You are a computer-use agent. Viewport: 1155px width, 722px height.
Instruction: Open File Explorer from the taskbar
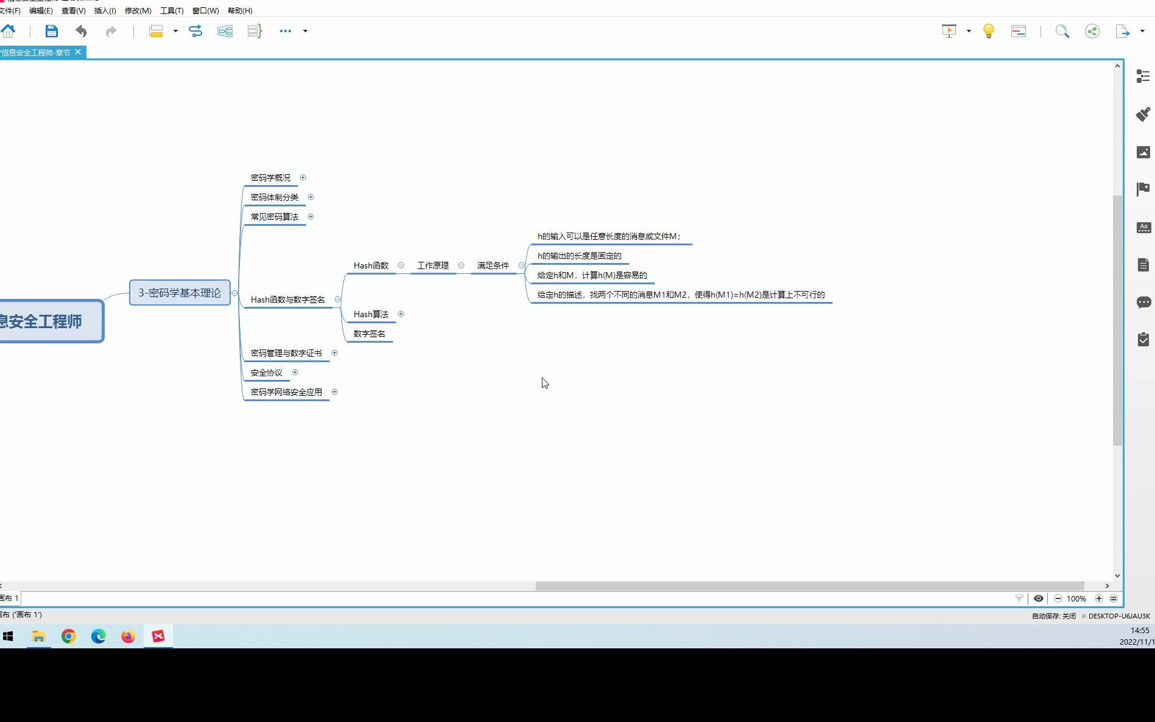click(38, 636)
